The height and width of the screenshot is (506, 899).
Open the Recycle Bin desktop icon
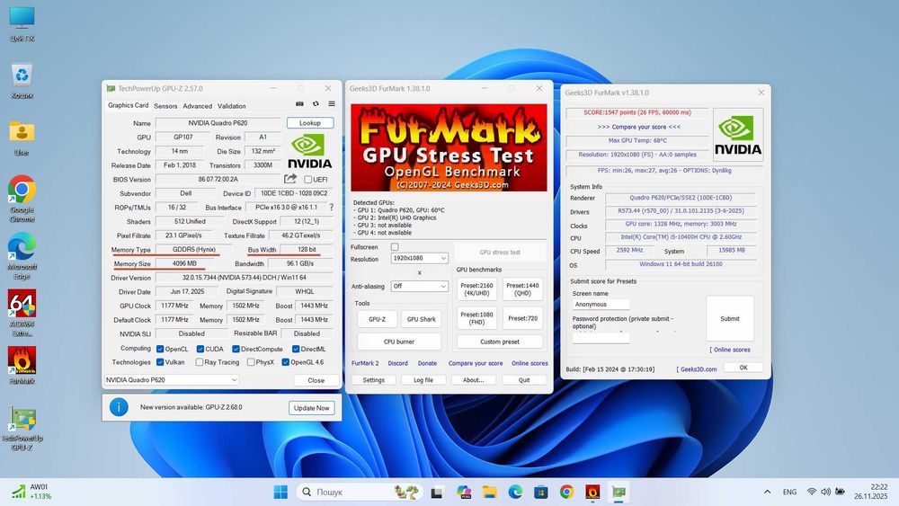point(22,80)
